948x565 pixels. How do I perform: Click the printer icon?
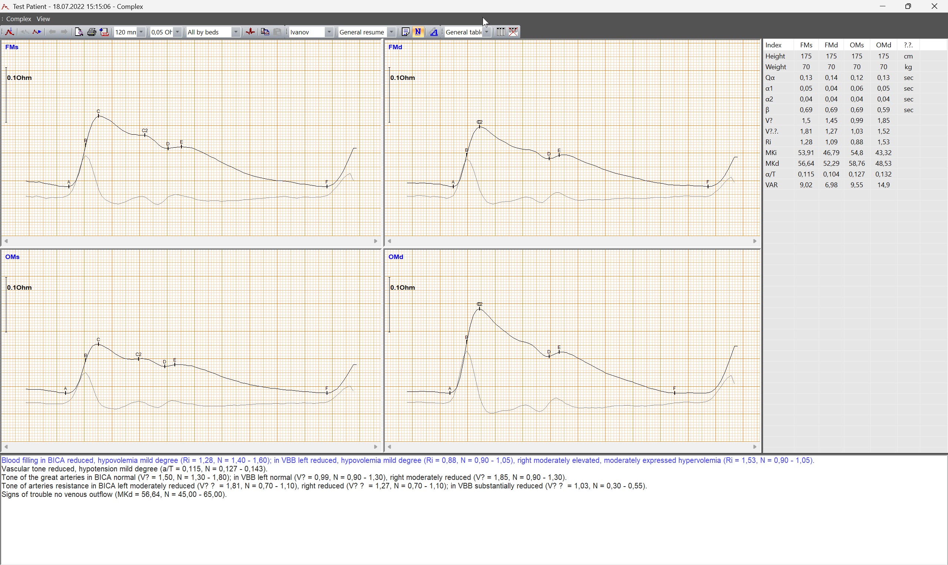(91, 32)
